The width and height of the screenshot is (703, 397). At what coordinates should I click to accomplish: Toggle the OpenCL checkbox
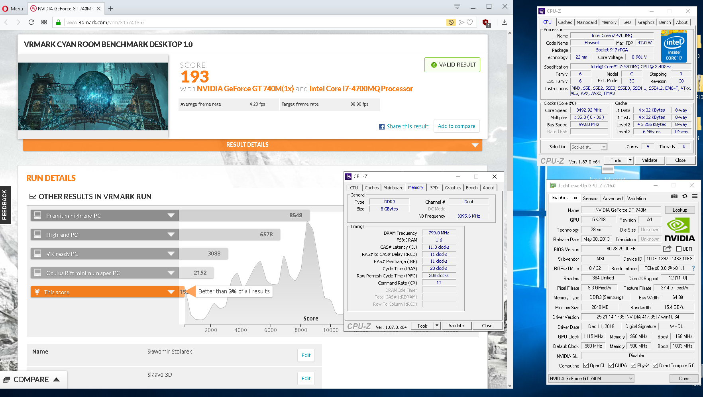[586, 366]
